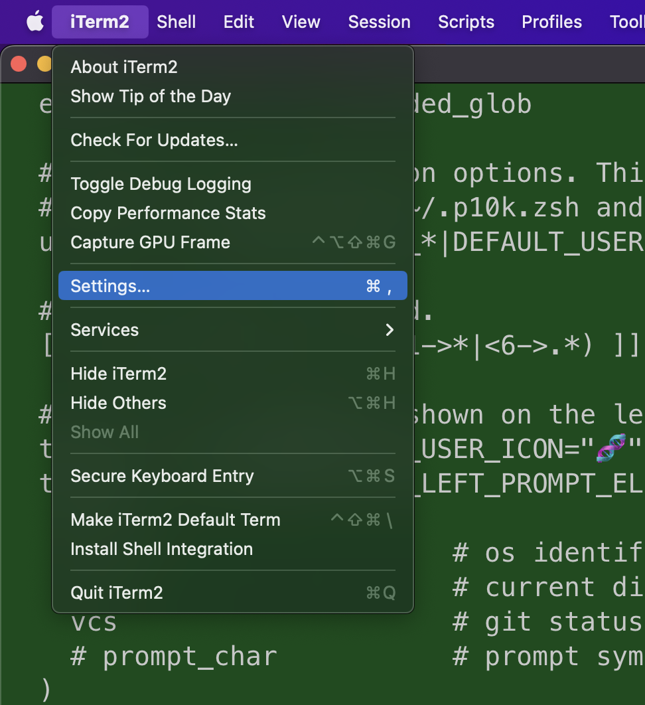645x705 pixels.
Task: Choose Install Shell Integration
Action: [233, 549]
